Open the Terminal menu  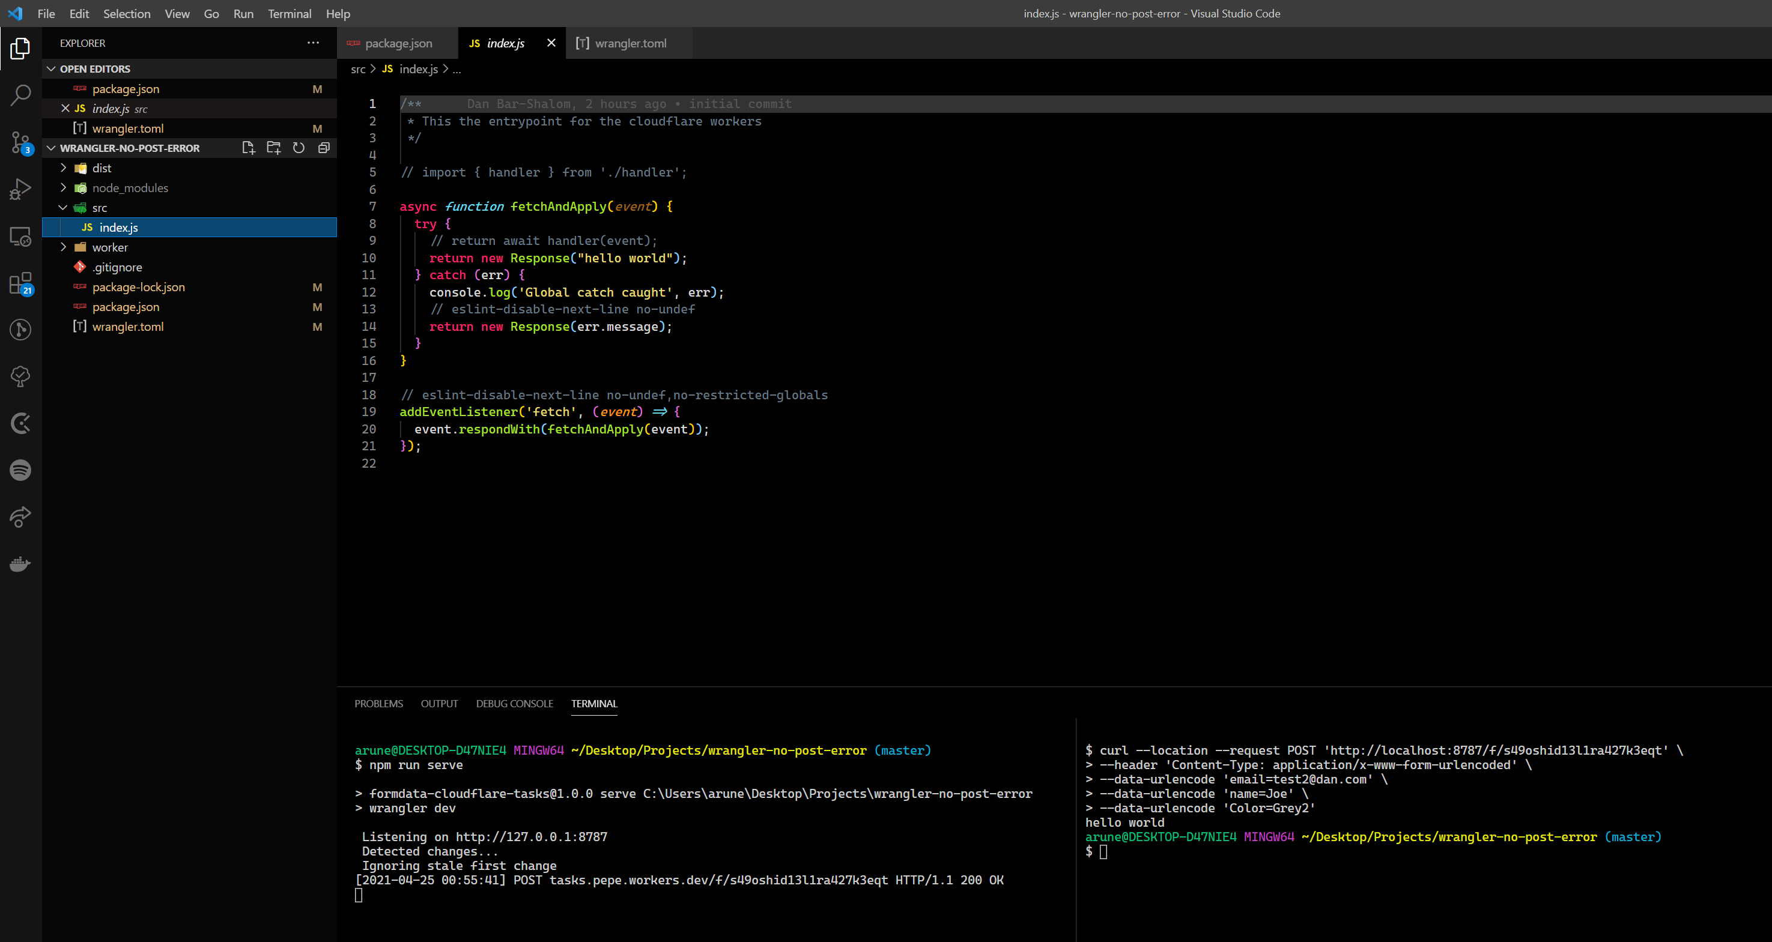pyautogui.click(x=289, y=14)
